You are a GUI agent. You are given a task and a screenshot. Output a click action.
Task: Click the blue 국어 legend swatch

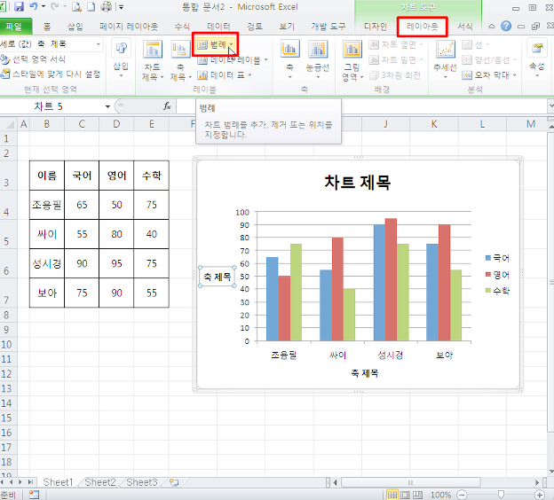488,258
